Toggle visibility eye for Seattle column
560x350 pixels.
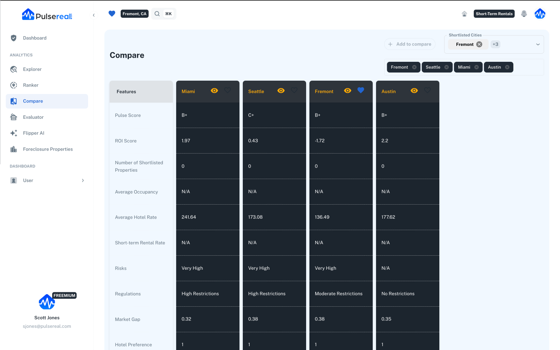(281, 91)
